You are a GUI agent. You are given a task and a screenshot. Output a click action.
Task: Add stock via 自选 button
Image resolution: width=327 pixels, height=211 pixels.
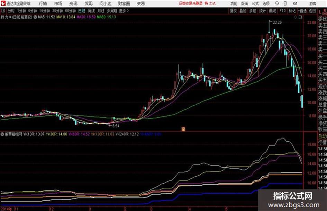(302, 11)
